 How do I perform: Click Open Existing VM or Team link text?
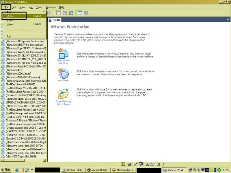(63, 103)
